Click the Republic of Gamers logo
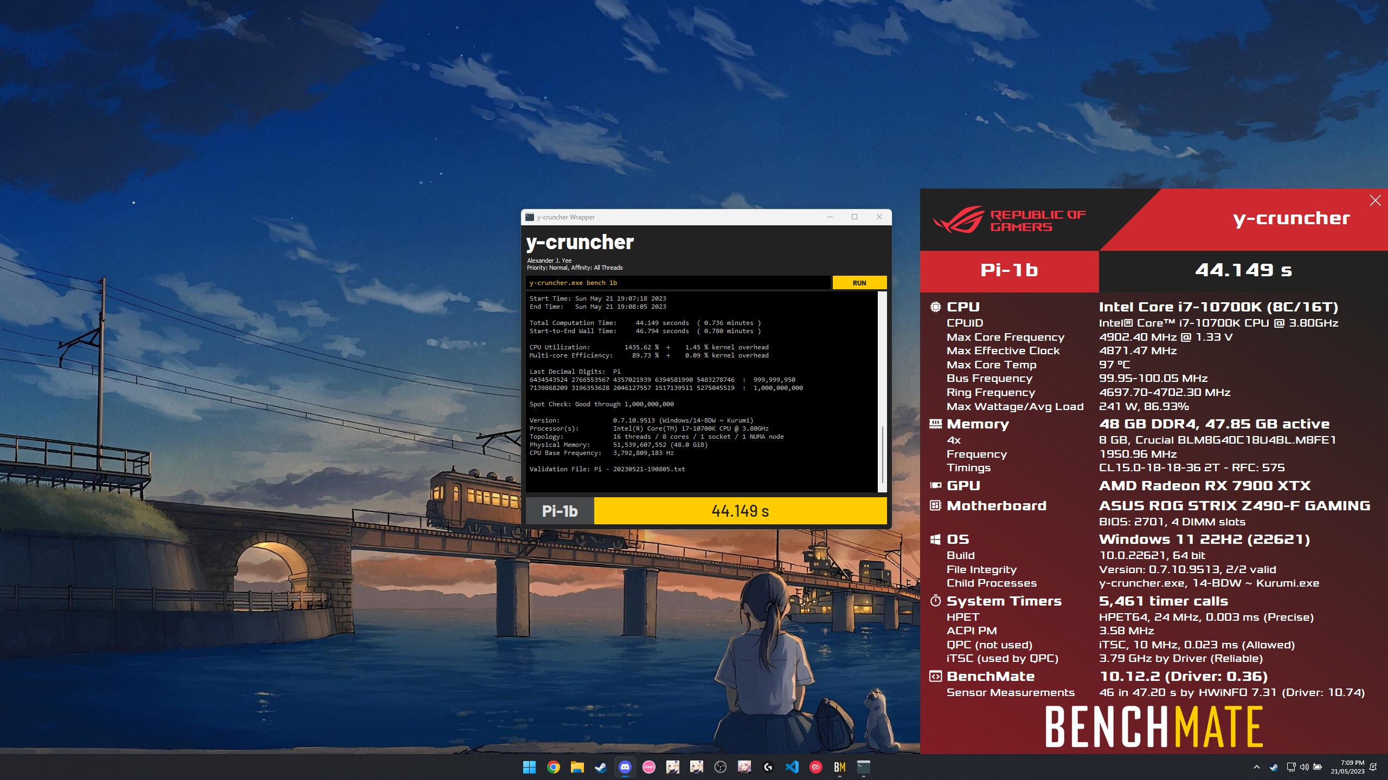The width and height of the screenshot is (1388, 780). (x=1009, y=220)
